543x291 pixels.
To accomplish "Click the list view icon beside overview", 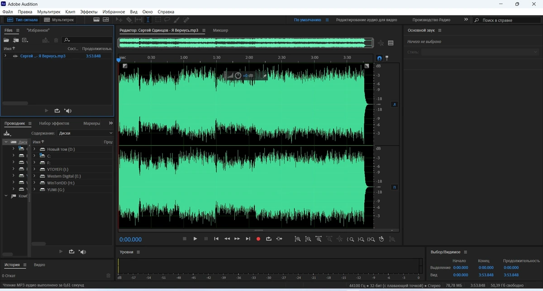I will coord(391,43).
